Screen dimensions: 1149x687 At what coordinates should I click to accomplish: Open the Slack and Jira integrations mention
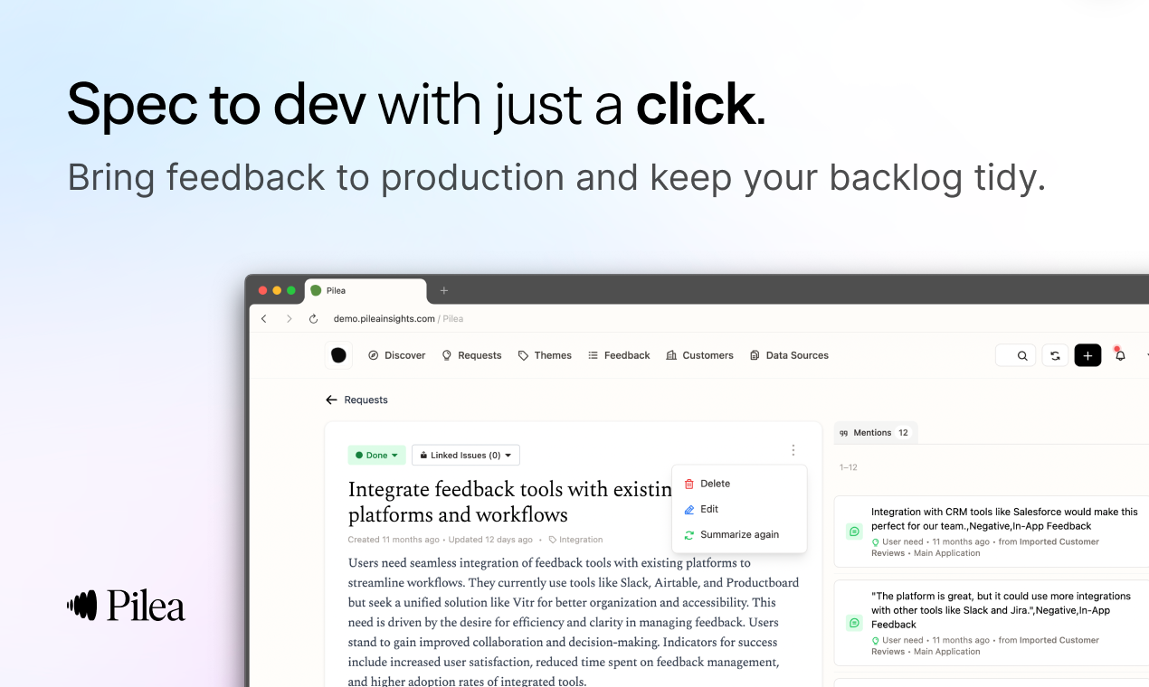992,623
